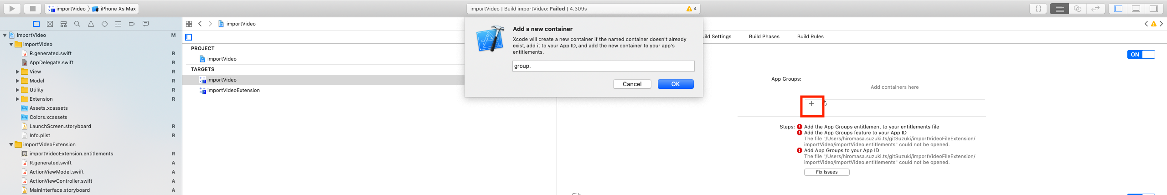Expand the Model folder
This screenshot has height=195, width=1167.
[x=18, y=81]
